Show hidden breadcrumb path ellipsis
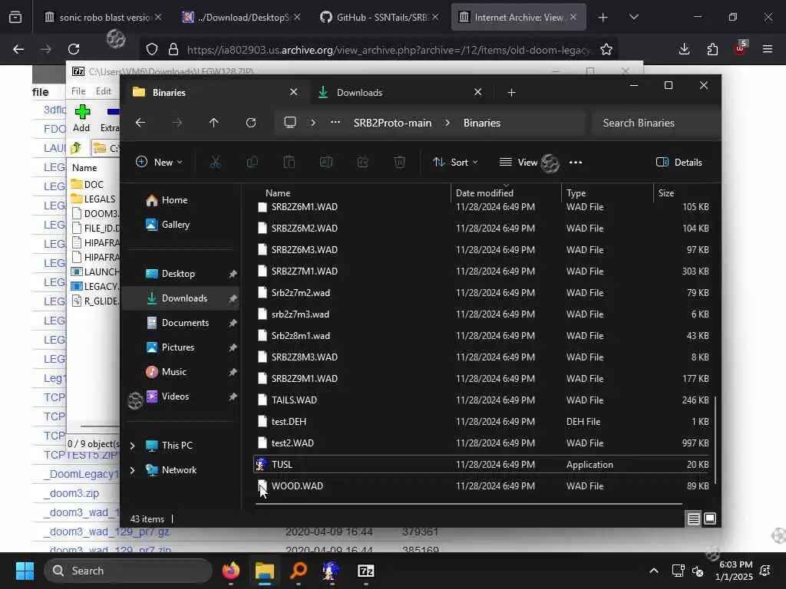The image size is (786, 589). tap(335, 123)
